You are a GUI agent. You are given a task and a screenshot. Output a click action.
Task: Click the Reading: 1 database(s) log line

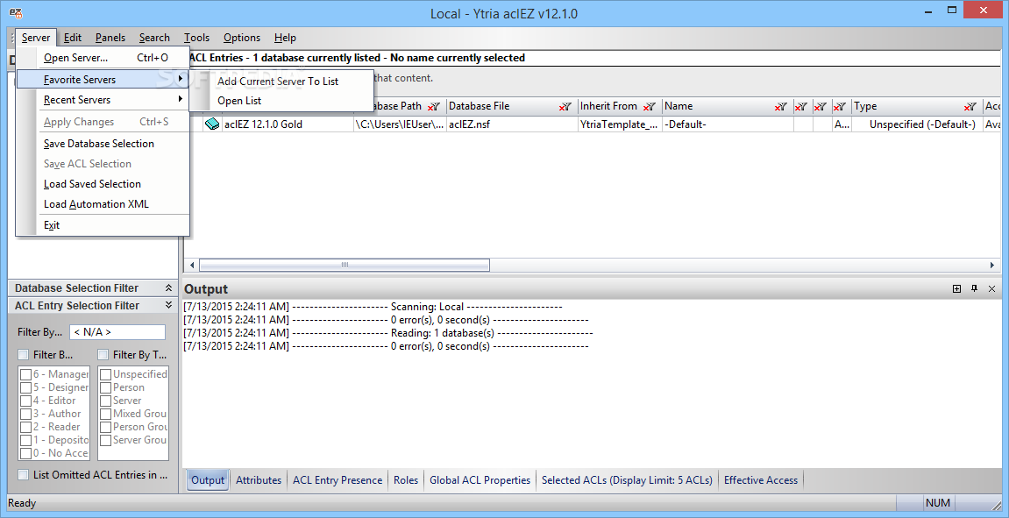pyautogui.click(x=388, y=333)
